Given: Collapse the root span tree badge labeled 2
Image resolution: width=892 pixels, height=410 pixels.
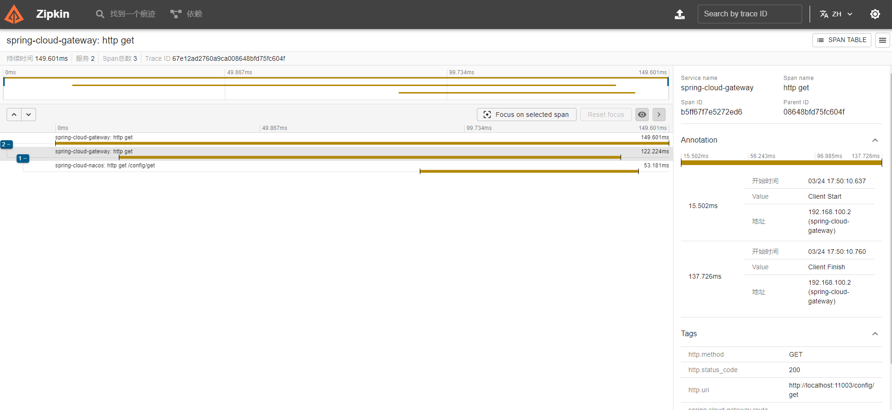Looking at the screenshot, I should [6, 144].
